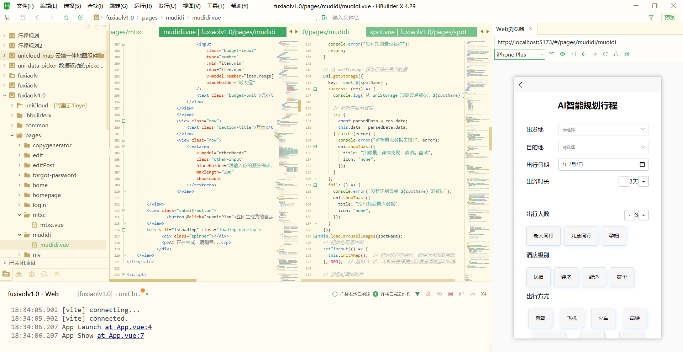
Task: Click the 预览 preview button
Action: tap(669, 17)
